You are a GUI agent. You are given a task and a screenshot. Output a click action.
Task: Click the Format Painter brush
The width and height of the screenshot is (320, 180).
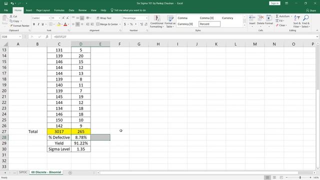coord(11,25)
